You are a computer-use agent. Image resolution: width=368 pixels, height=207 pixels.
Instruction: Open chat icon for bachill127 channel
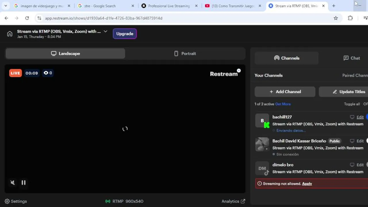coord(352,117)
